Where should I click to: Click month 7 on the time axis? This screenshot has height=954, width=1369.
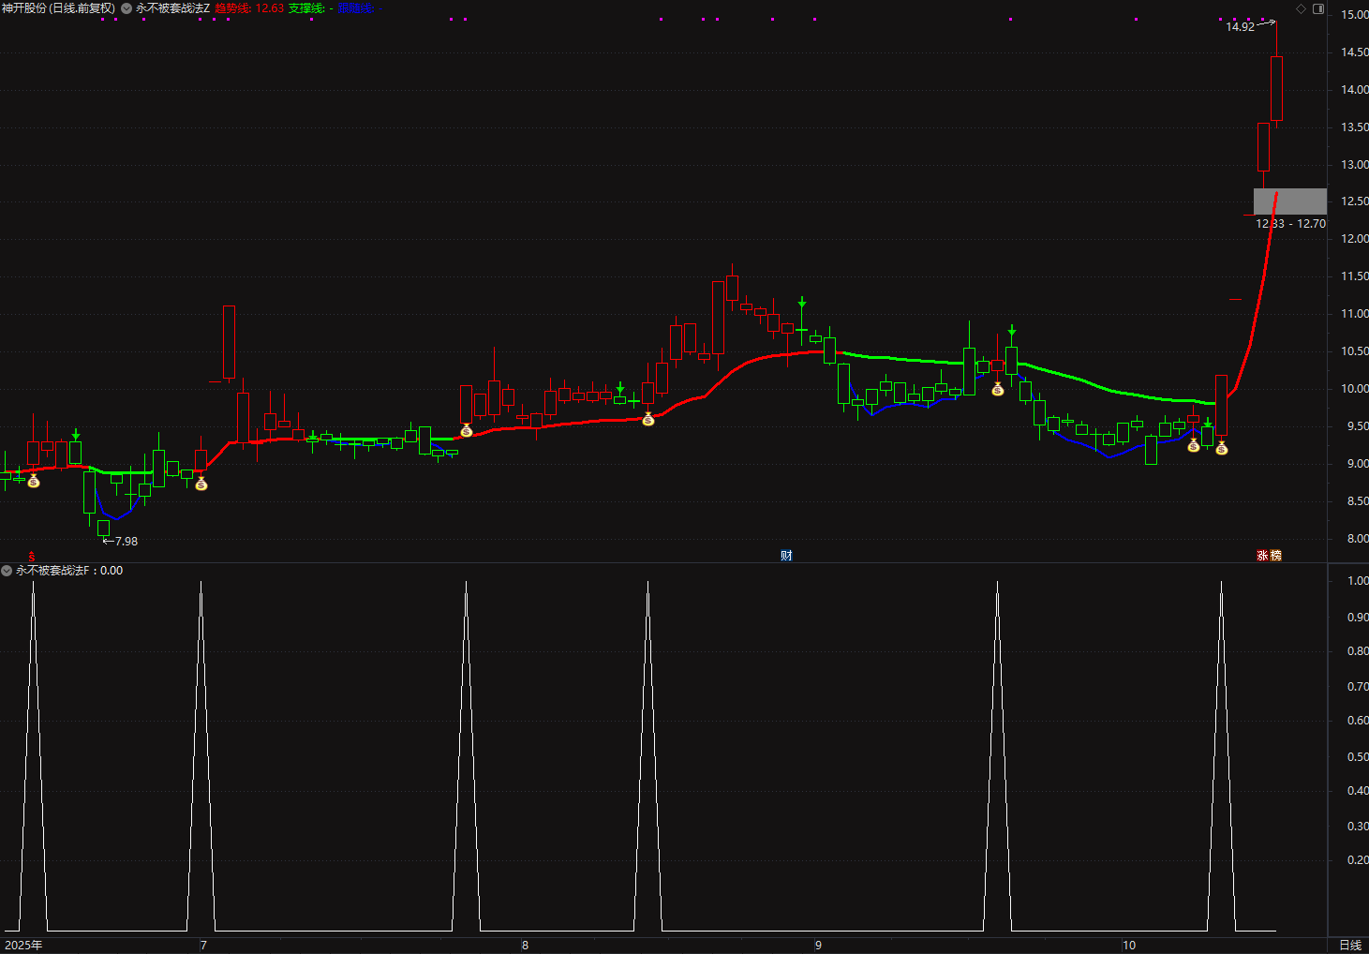pos(203,945)
